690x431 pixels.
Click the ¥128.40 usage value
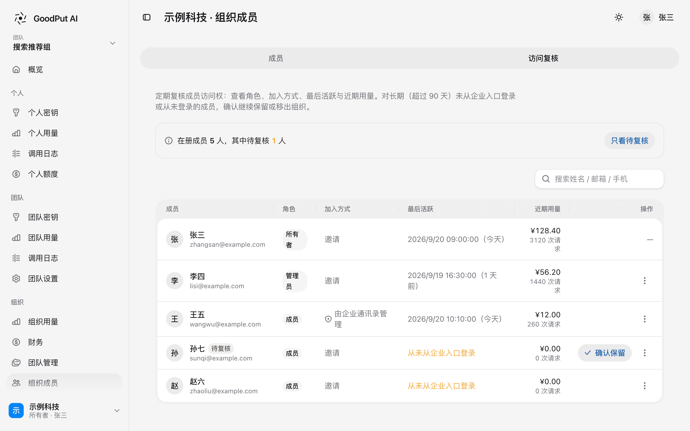click(546, 231)
